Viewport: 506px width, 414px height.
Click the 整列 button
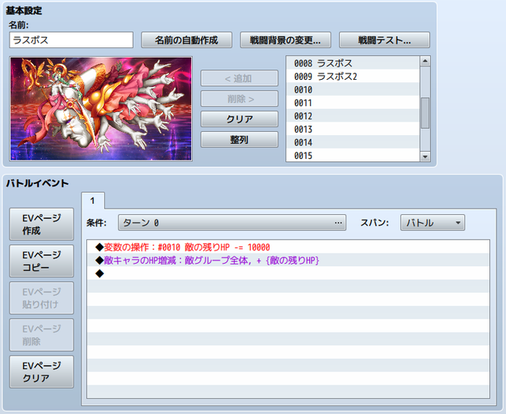pyautogui.click(x=239, y=140)
